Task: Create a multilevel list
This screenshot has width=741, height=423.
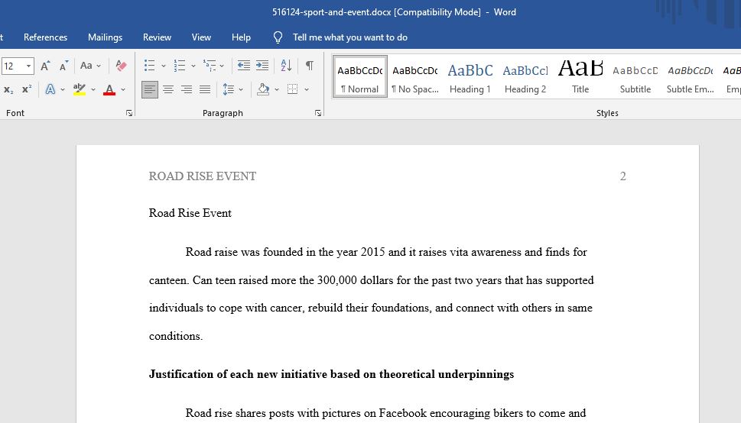Action: point(210,66)
